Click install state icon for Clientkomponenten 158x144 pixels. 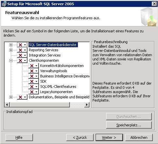pyautogui.click(x=22, y=60)
